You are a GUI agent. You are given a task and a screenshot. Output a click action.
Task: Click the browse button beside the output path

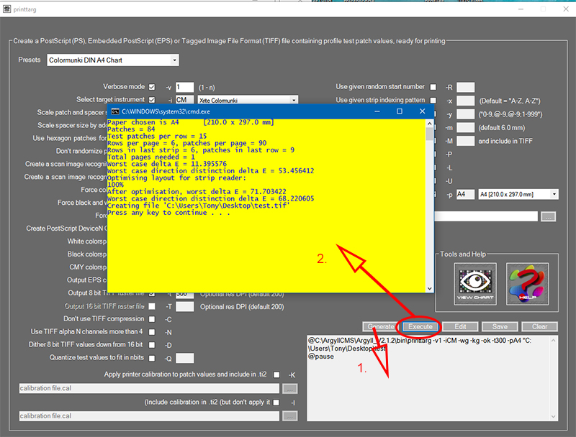click(x=549, y=216)
